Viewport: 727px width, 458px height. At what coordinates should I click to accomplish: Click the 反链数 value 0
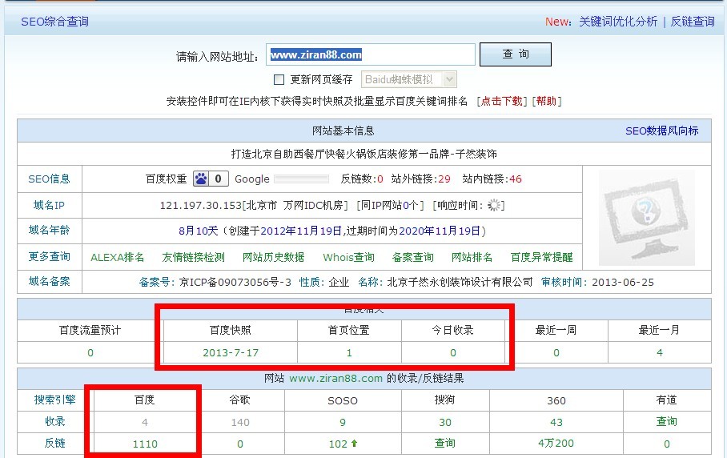click(380, 179)
